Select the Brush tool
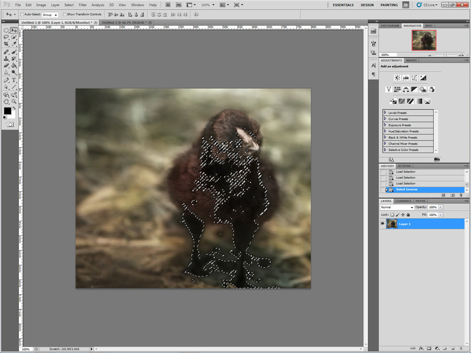471x353 pixels. tap(14, 52)
